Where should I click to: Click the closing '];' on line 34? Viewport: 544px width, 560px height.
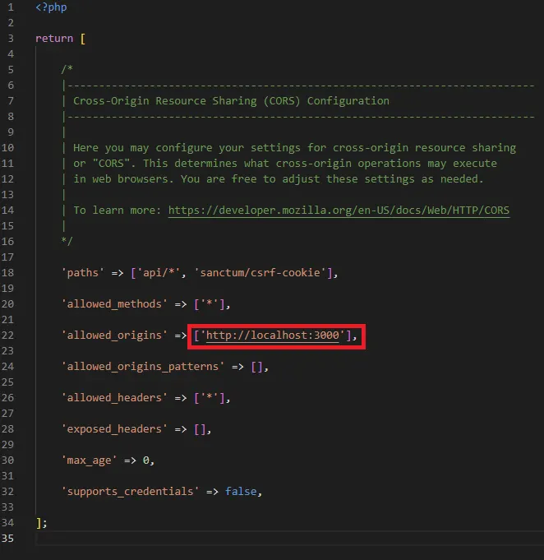(x=41, y=523)
